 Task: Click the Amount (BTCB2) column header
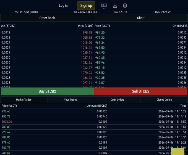coord(97,106)
